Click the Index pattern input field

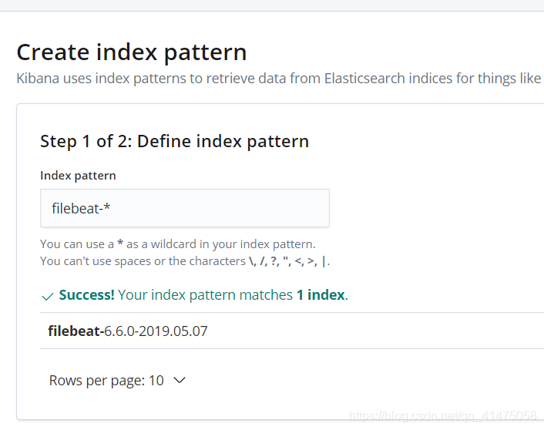(185, 208)
